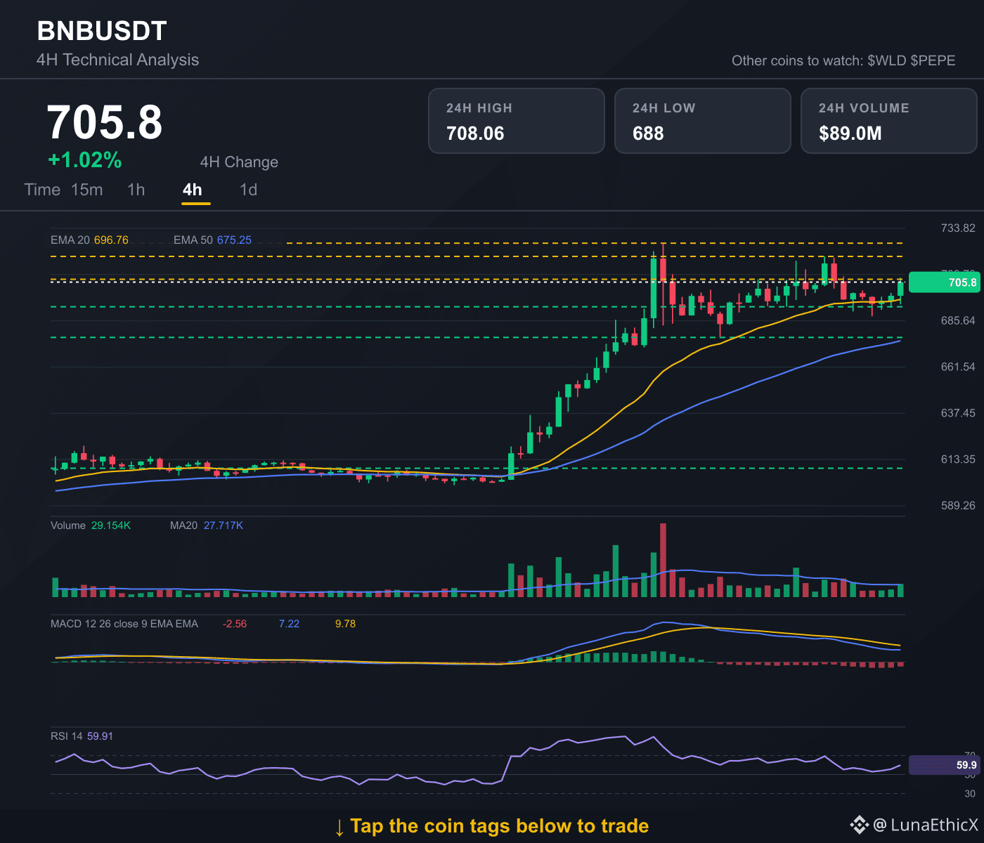Click the 589.26 price axis label
The height and width of the screenshot is (843, 984).
click(x=958, y=506)
